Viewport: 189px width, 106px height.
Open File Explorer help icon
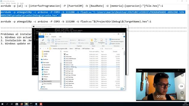(x=124, y=37)
